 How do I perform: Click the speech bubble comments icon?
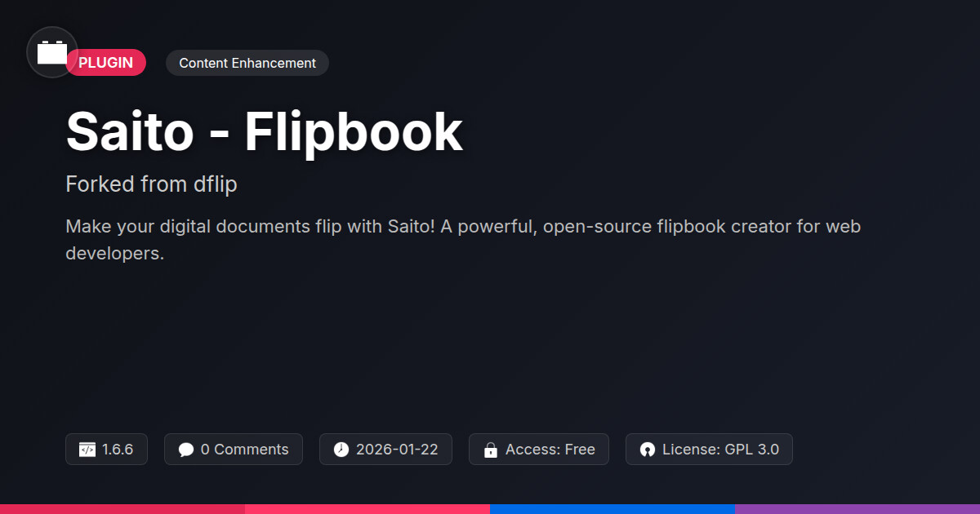click(186, 450)
